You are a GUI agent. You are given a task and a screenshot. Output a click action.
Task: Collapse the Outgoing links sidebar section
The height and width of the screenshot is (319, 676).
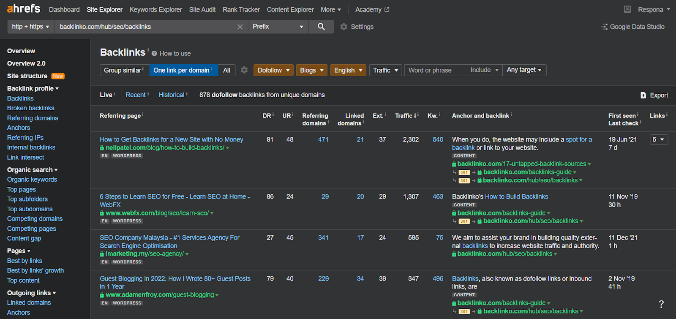coord(32,293)
